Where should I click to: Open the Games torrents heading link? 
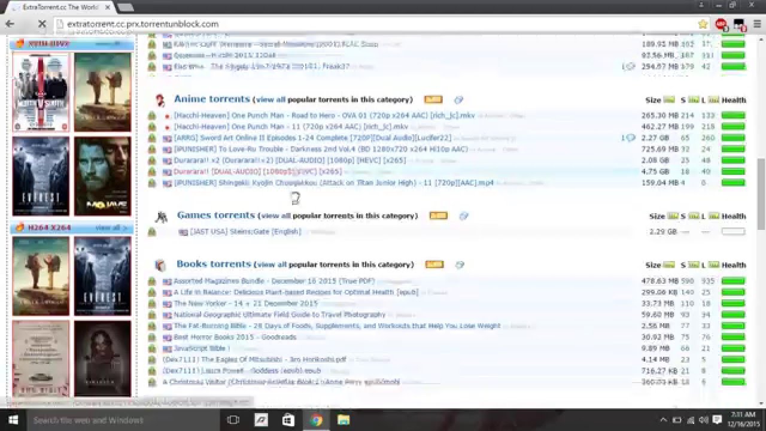click(x=216, y=215)
